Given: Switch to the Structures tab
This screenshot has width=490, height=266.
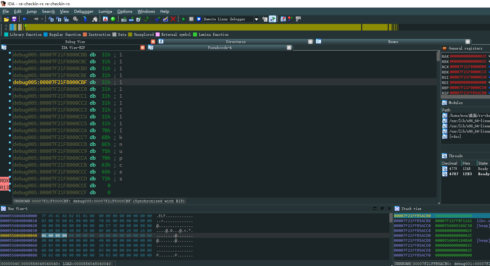Looking at the screenshot, I should point(235,42).
